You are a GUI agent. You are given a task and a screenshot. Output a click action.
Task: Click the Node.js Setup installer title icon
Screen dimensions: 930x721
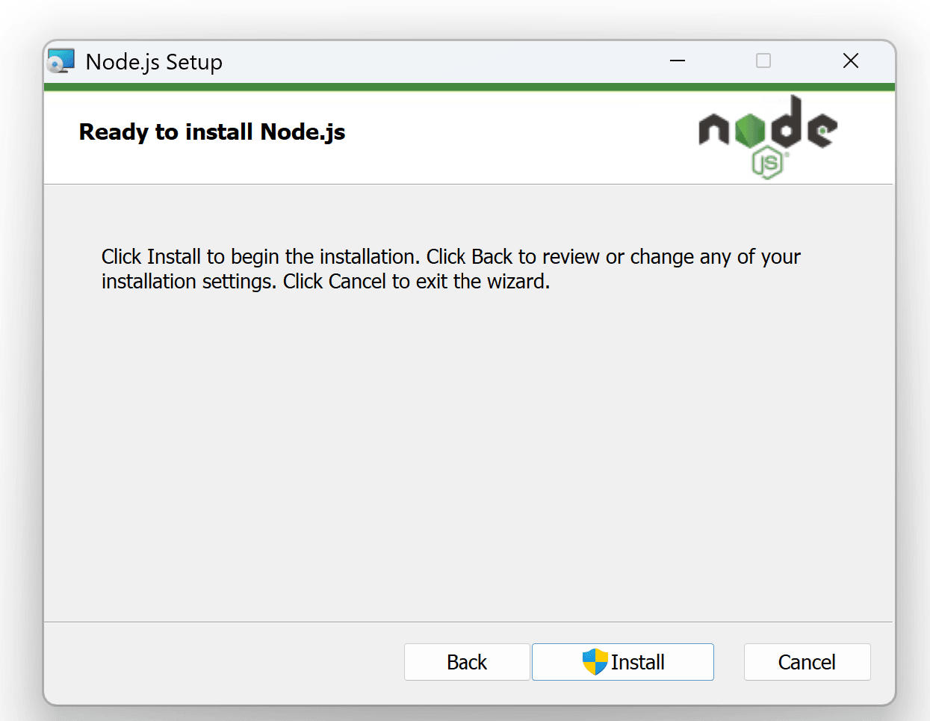point(61,61)
